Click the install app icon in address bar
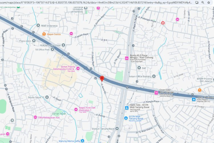 [x=197, y=3]
